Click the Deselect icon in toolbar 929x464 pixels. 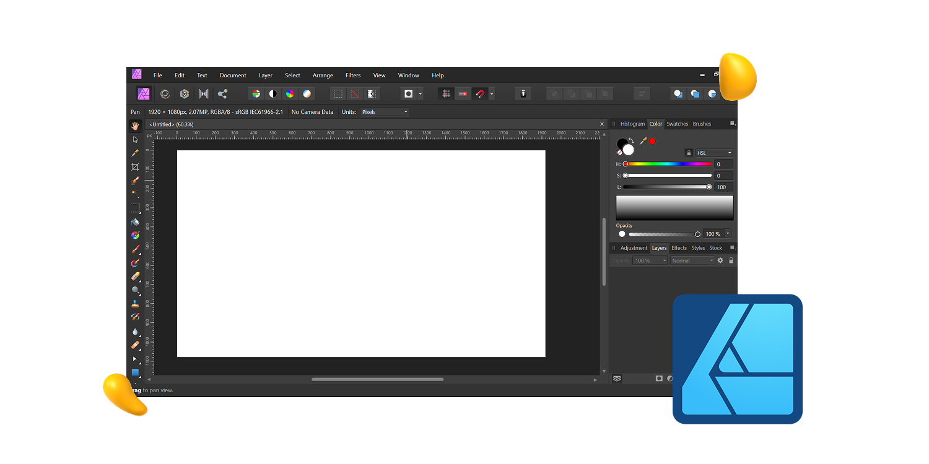355,94
